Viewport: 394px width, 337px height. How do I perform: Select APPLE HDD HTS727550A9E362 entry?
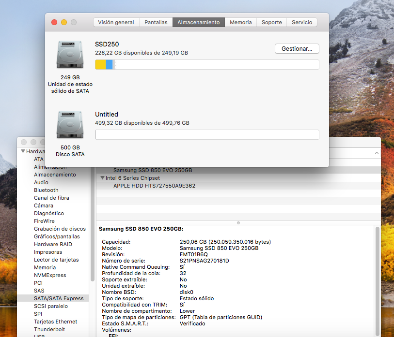[x=154, y=186]
